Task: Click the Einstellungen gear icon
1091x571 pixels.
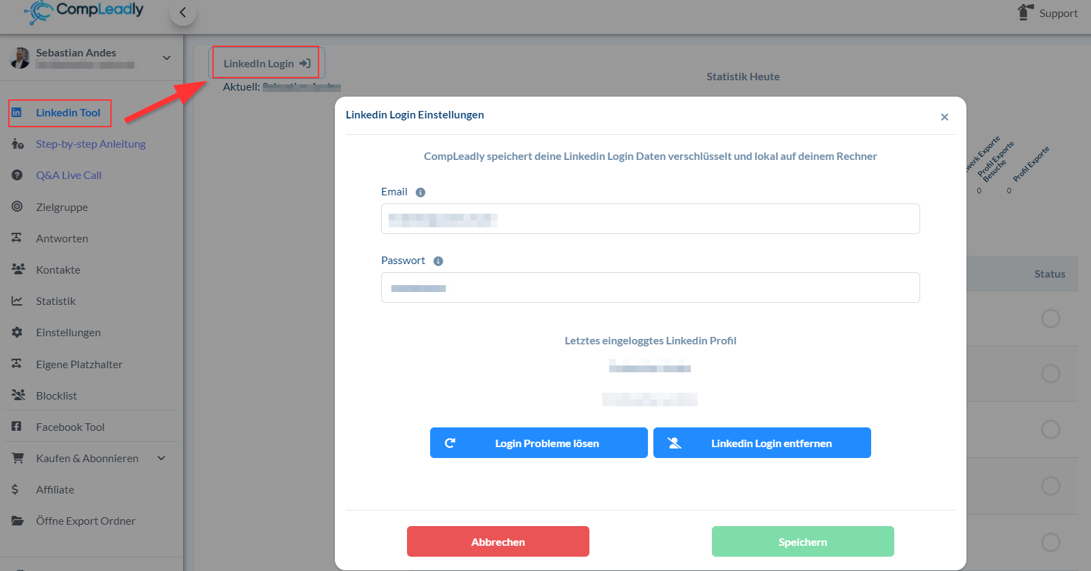Action: click(18, 332)
